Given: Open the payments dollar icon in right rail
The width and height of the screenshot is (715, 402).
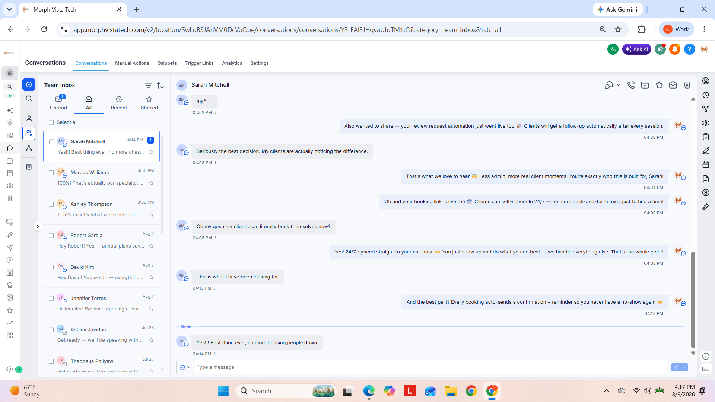Looking at the screenshot, I should coord(706,192).
